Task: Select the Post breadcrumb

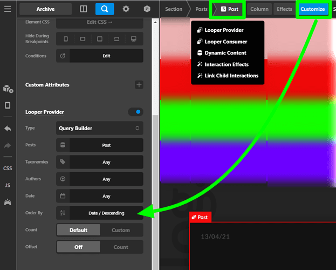Action: point(230,9)
